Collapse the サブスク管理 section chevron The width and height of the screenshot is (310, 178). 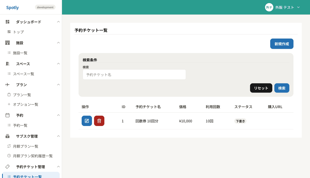point(58,136)
